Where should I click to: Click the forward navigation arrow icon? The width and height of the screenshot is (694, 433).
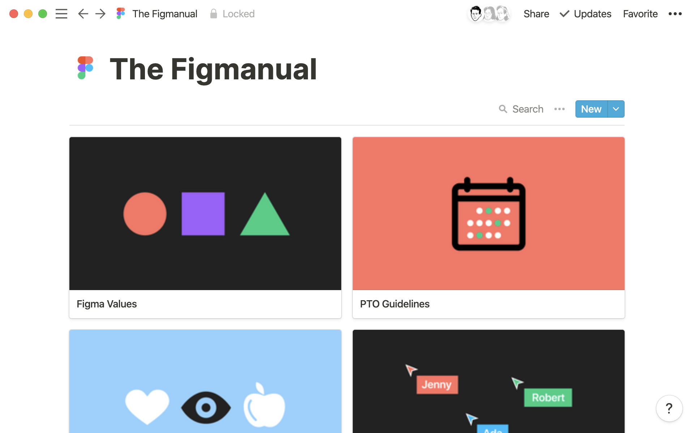coord(100,13)
